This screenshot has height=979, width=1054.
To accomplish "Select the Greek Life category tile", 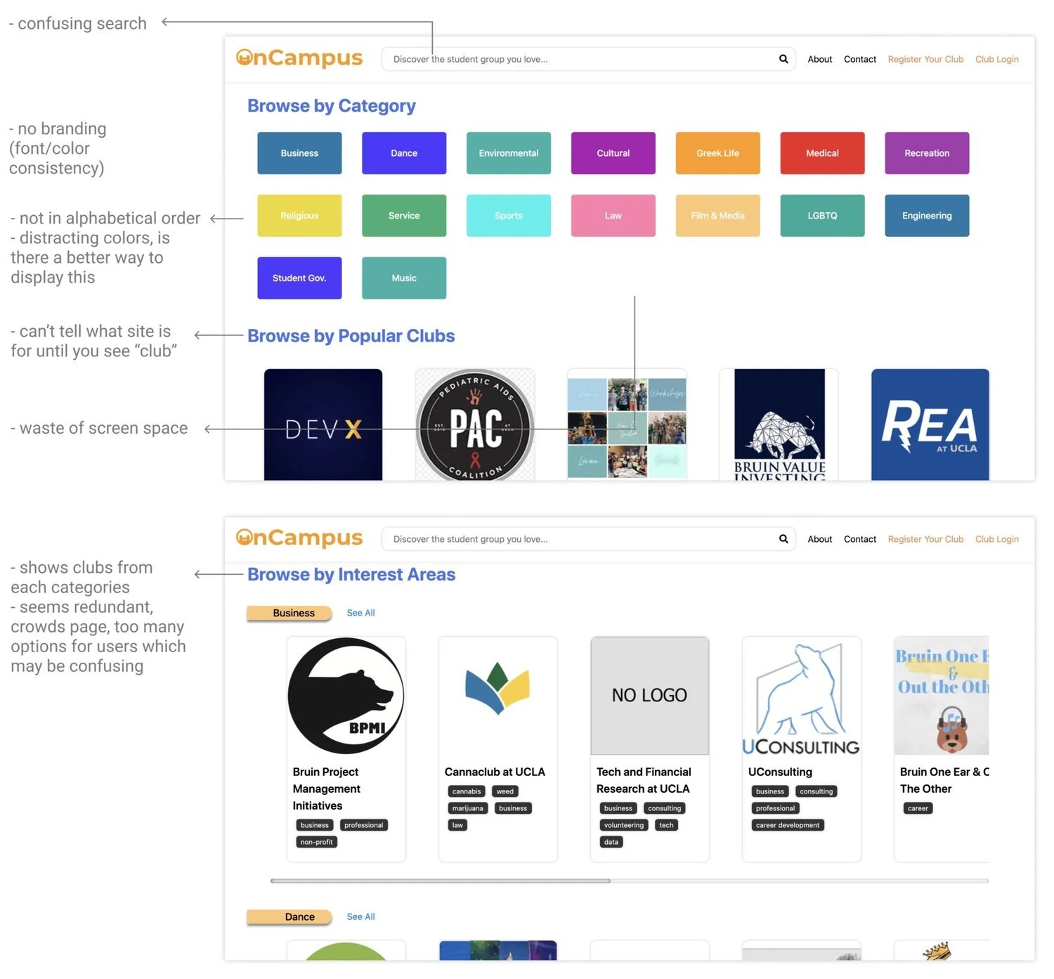I will [x=718, y=153].
